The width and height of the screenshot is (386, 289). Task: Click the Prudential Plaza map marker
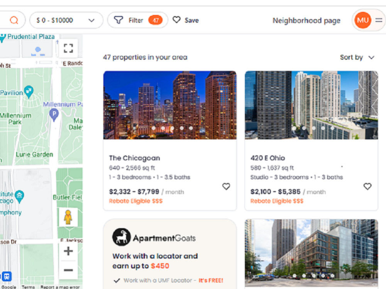(2, 37)
